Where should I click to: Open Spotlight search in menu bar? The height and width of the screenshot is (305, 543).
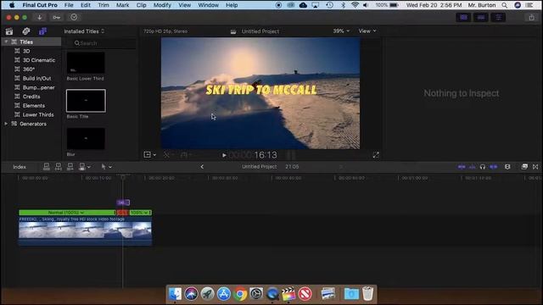[505, 5]
